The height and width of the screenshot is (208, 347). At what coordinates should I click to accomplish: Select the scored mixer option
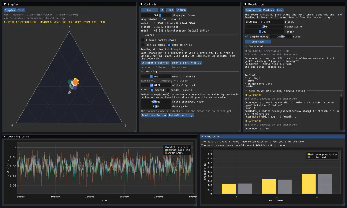coord(152,90)
